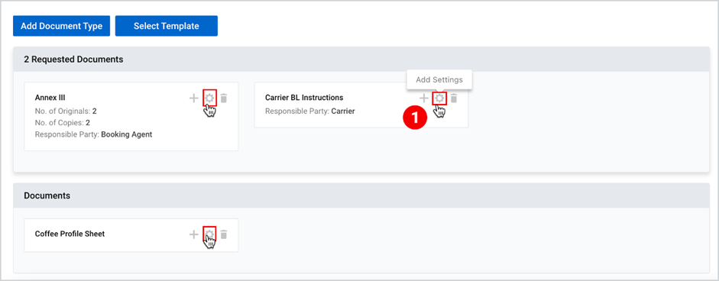719x281 pixels.
Task: Click Responsible Party Booking Agent text
Action: 93,134
